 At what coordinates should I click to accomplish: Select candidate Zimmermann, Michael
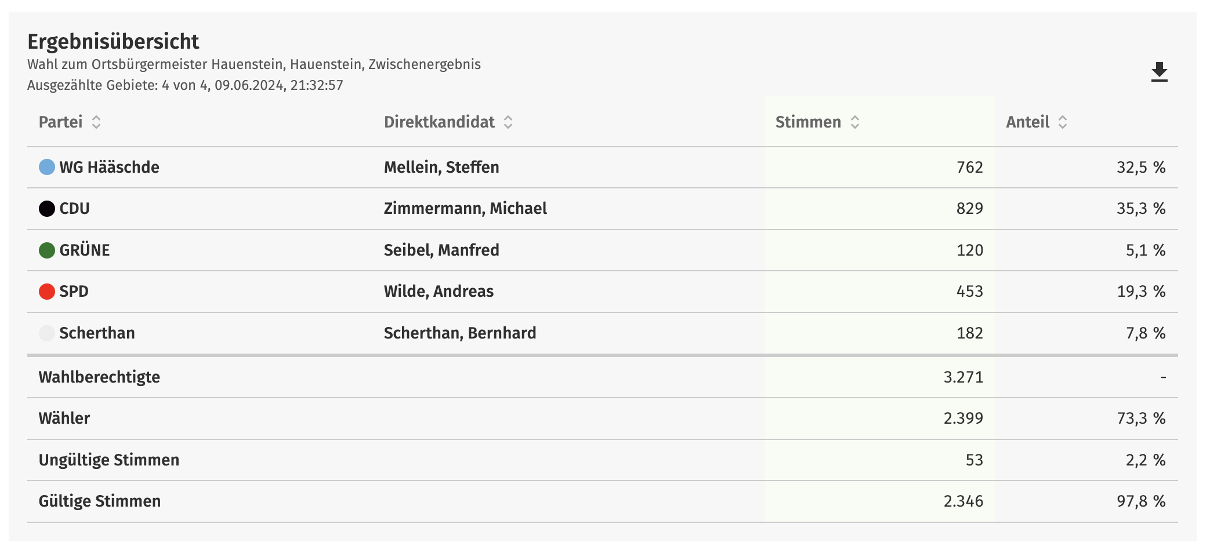point(465,209)
